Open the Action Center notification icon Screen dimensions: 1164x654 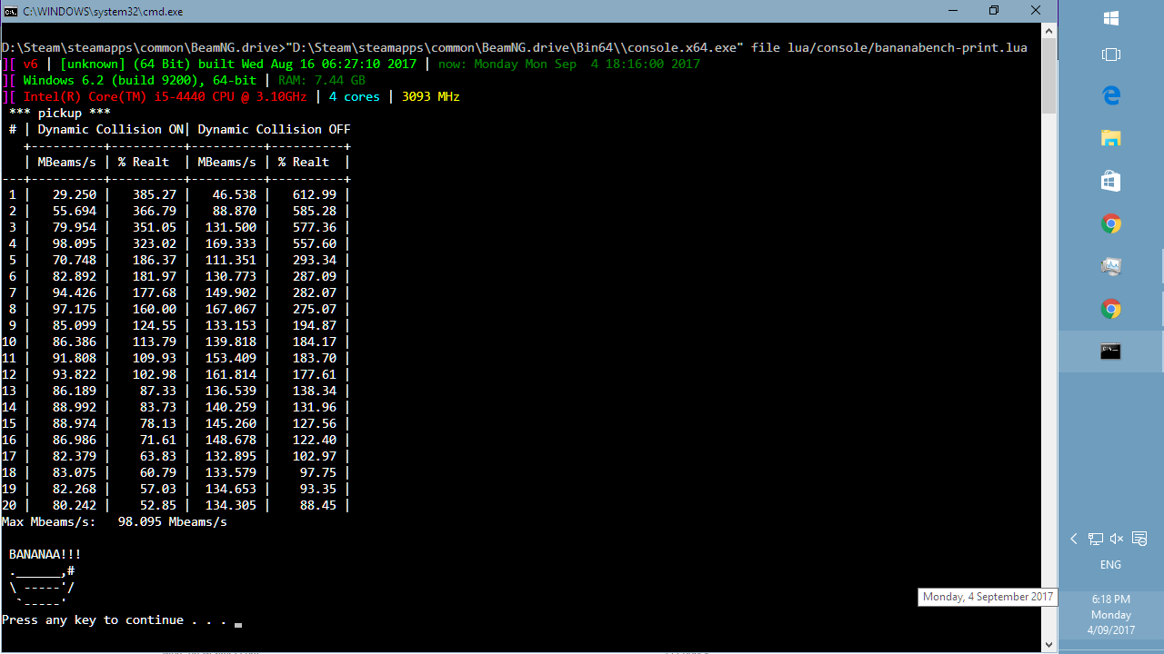1139,539
